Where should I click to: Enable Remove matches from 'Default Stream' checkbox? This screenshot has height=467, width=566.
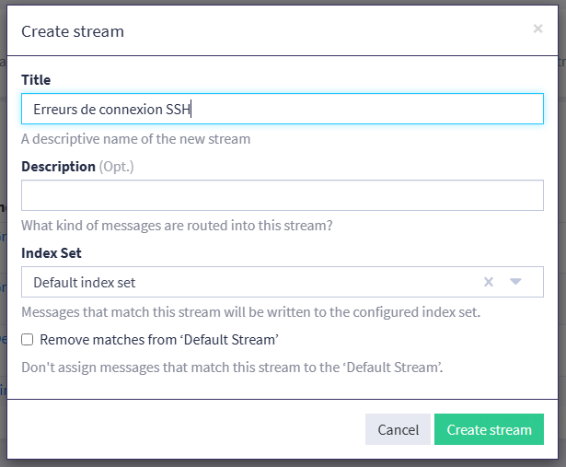28,340
